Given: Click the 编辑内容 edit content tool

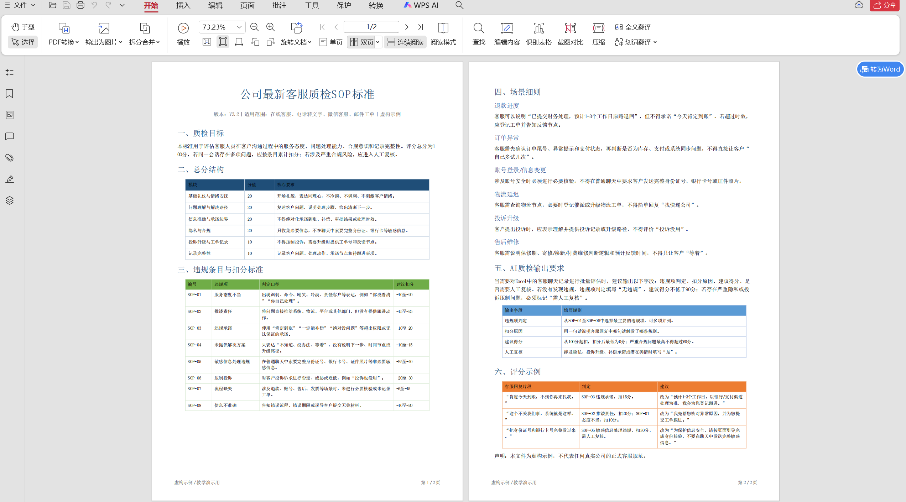Looking at the screenshot, I should tap(507, 34).
